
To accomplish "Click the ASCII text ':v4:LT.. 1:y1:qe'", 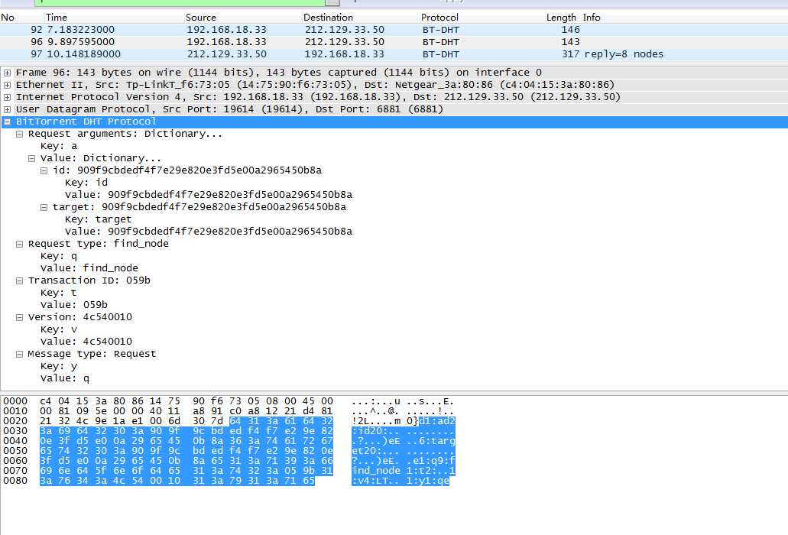I will coord(400,481).
